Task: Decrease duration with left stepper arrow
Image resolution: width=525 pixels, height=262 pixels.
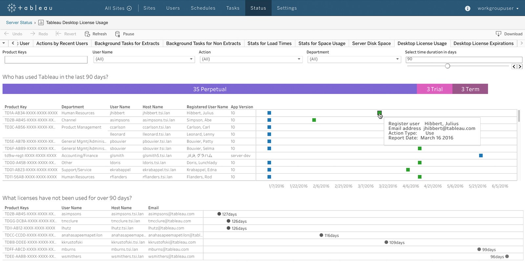Action: pos(514,66)
